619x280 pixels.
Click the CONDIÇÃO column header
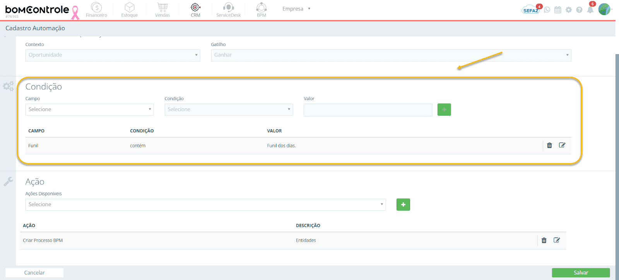click(142, 131)
